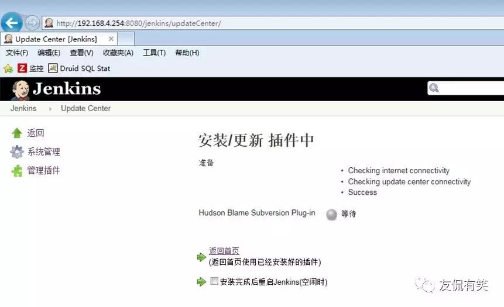Click the address bar URL field

[273, 23]
